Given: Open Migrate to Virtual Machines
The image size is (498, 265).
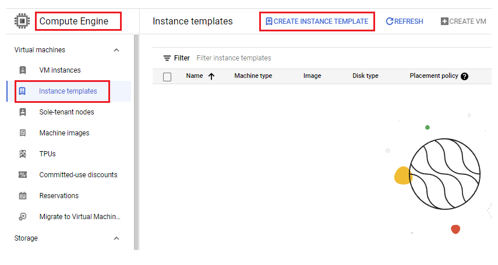Looking at the screenshot, I should click(x=80, y=217).
